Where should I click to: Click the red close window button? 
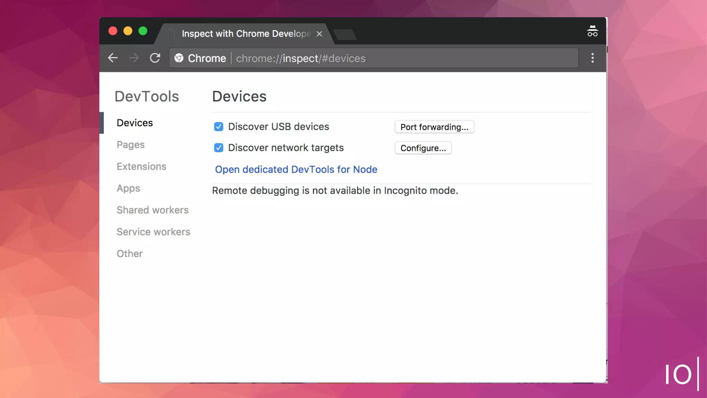[113, 31]
